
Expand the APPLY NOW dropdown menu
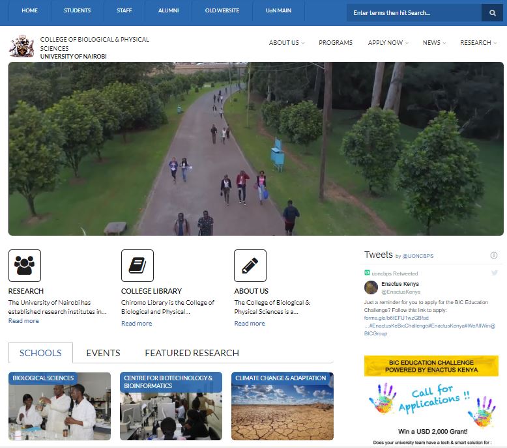point(388,43)
